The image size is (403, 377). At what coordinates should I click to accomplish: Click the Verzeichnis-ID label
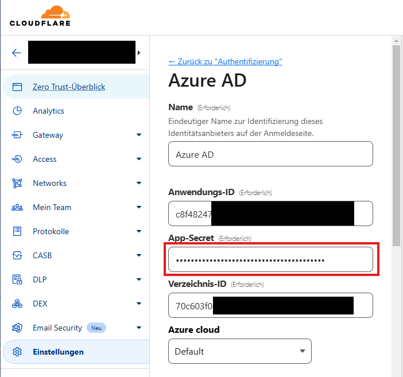[x=197, y=284]
